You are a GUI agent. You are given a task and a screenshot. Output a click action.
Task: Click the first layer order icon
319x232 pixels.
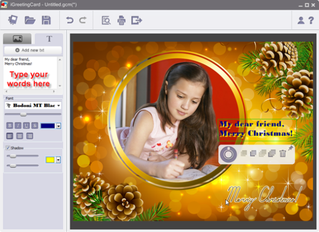tap(244, 153)
